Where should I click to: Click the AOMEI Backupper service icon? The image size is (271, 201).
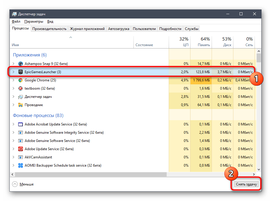(21, 165)
